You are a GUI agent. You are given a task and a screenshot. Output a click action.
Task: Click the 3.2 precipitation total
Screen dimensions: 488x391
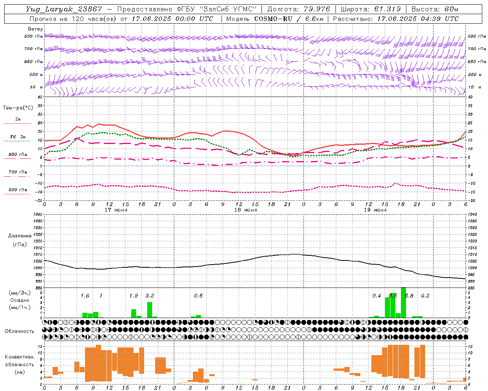[x=150, y=296]
